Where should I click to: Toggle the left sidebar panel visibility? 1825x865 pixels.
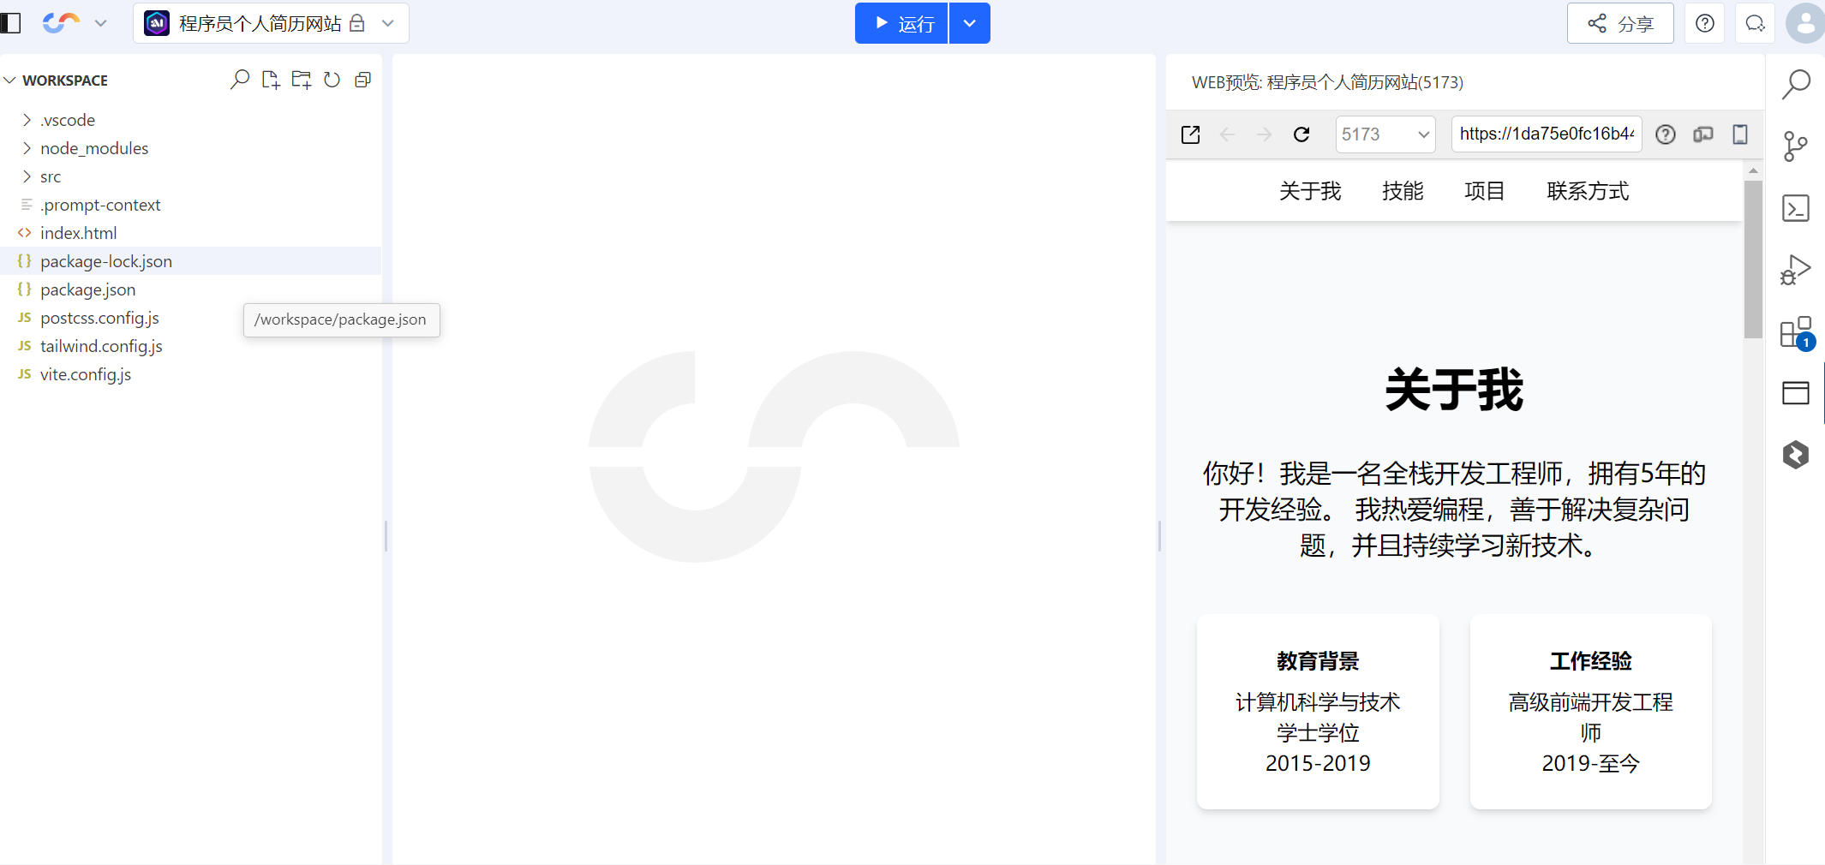(11, 23)
